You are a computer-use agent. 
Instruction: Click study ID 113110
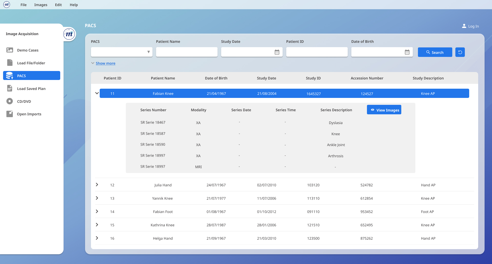point(313,198)
